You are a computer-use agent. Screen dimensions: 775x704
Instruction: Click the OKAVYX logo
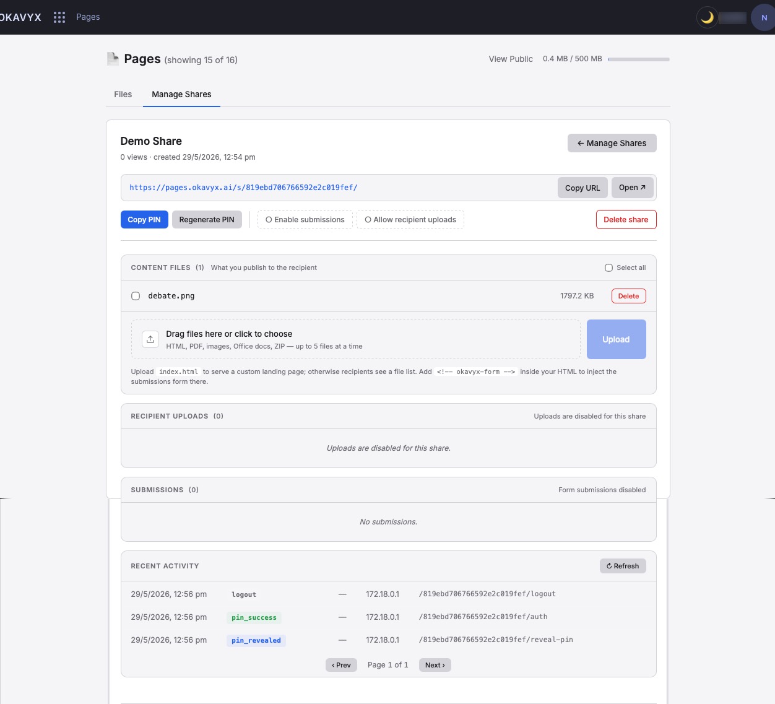tap(20, 17)
